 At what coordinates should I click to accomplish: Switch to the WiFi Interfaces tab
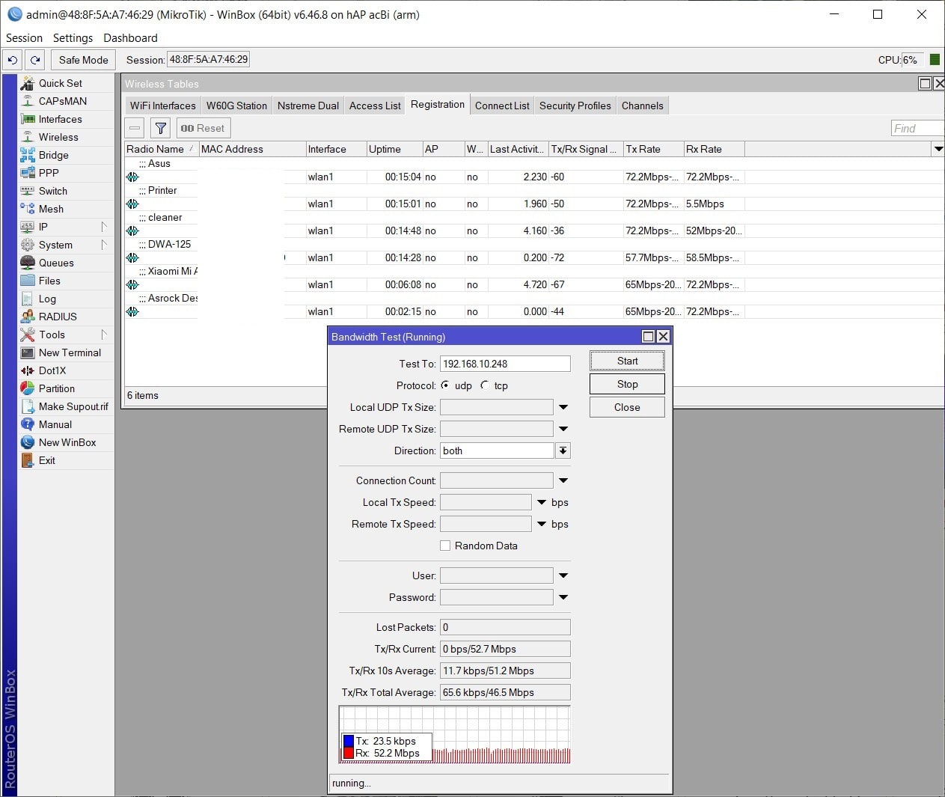point(162,106)
